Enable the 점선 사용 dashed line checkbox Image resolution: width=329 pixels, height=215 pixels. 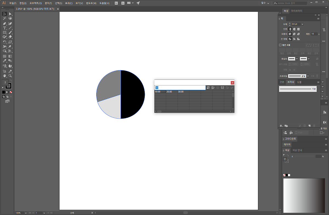(280, 45)
